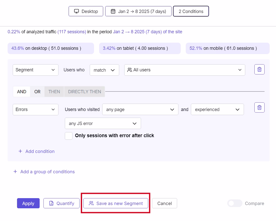
Task: Click the plus icon next to Add condition
Action: pos(20,151)
